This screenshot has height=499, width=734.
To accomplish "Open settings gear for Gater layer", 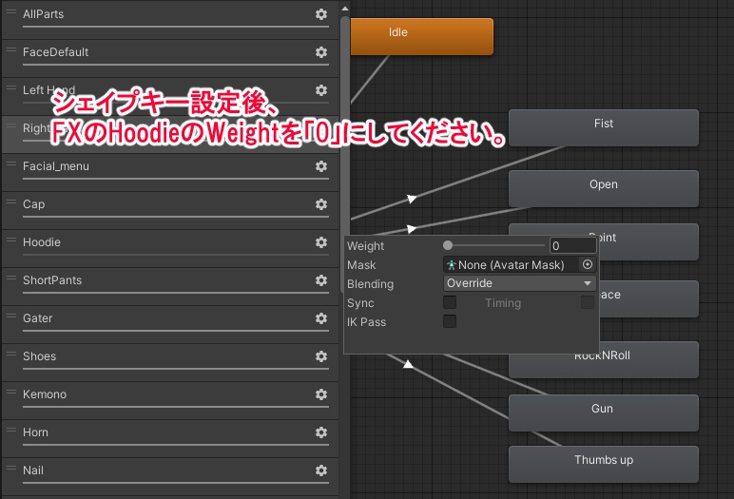I will (321, 318).
